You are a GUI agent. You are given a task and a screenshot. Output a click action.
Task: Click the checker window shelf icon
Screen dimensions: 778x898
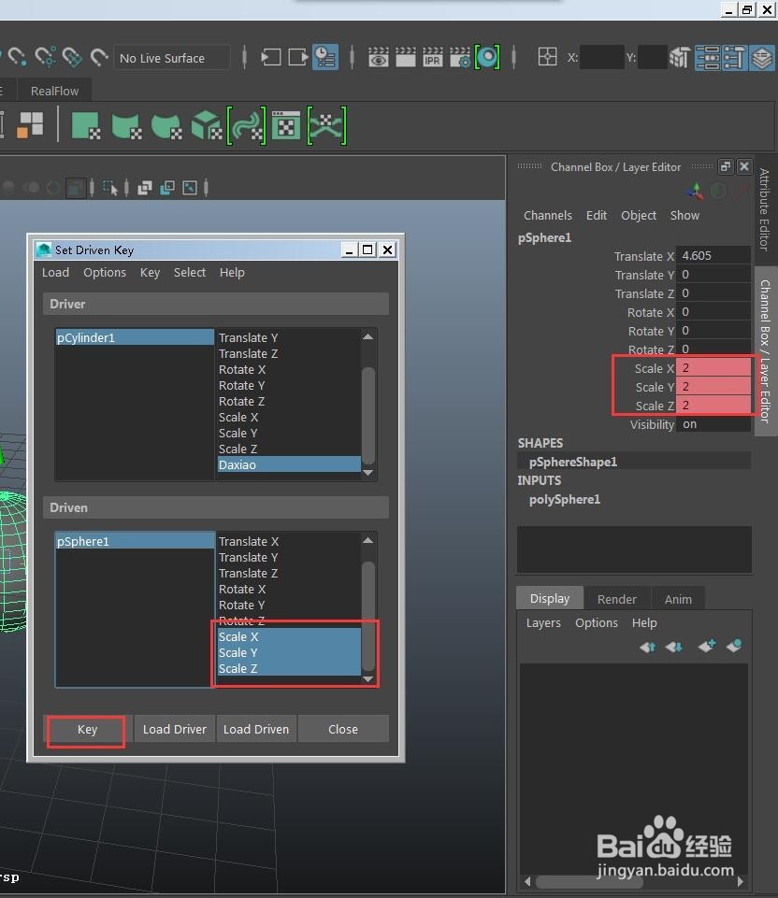coord(286,125)
